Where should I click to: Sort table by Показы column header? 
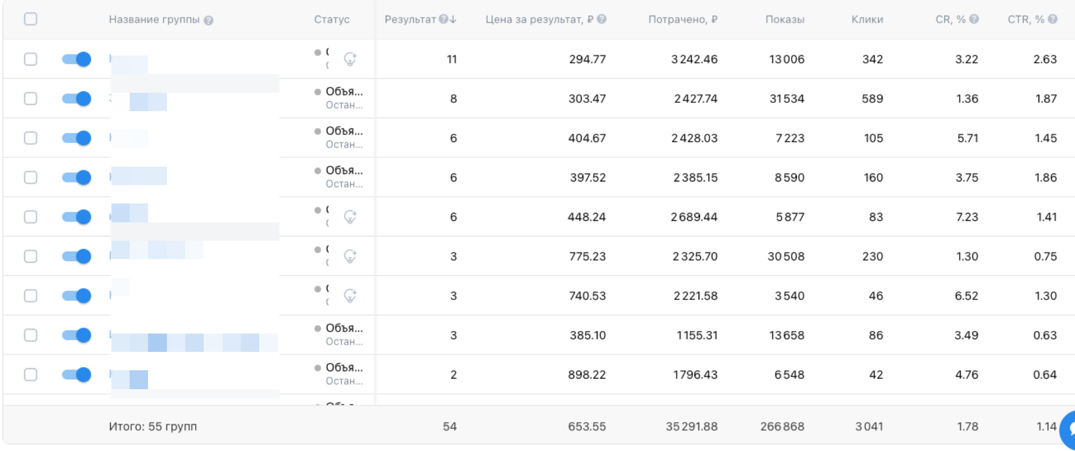click(785, 19)
